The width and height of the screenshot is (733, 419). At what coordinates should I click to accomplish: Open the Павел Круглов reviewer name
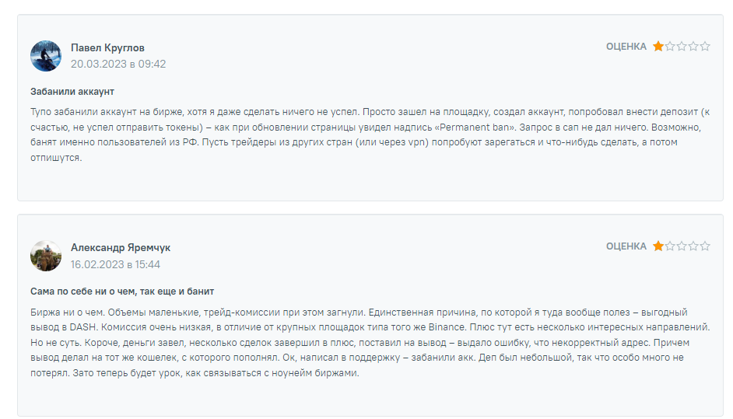107,47
